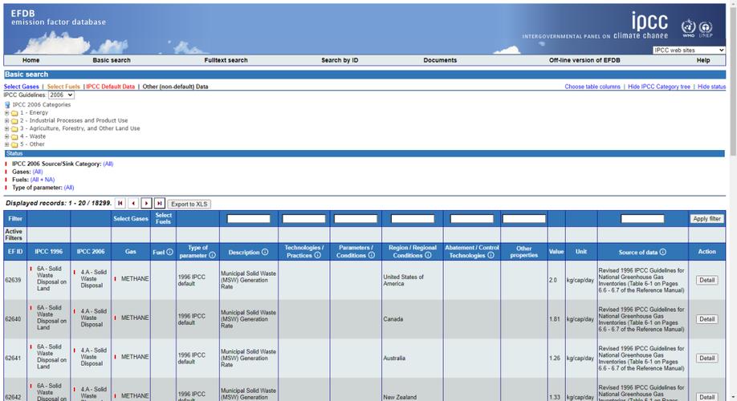The width and height of the screenshot is (737, 401).
Task: Click info icon by Parameters / Conditions
Action: coord(372,256)
